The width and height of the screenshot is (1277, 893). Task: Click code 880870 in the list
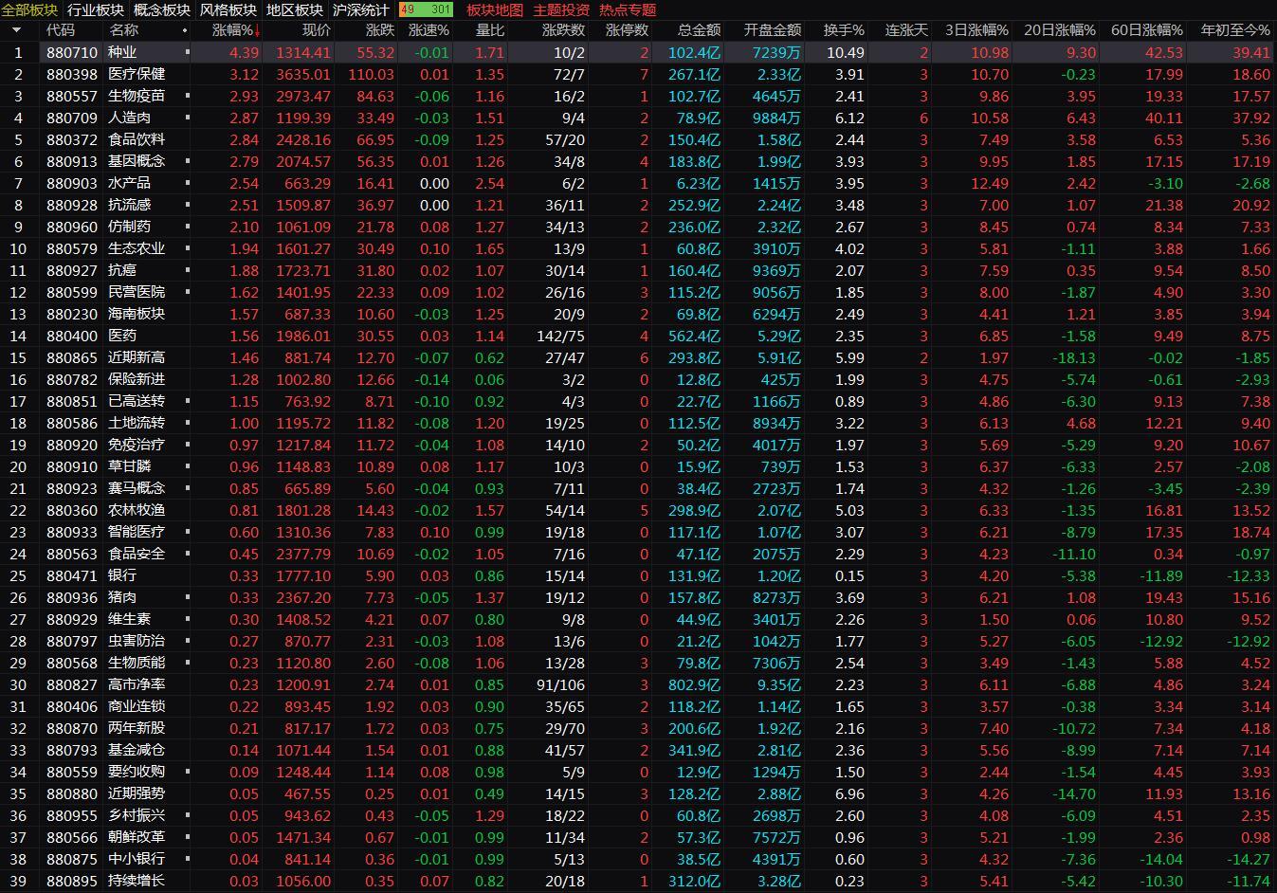(72, 728)
